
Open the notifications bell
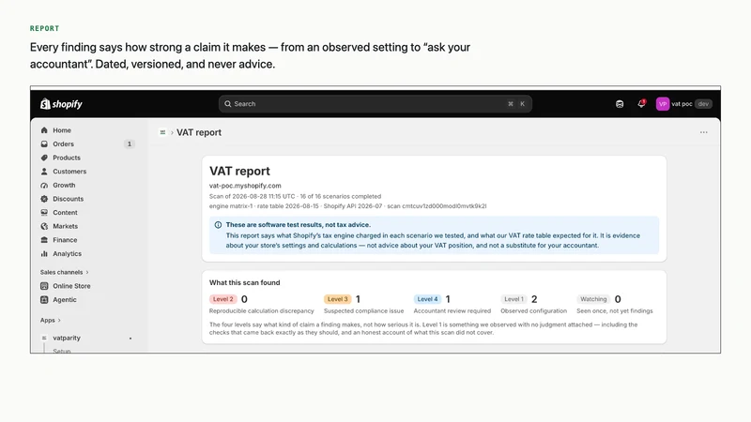pyautogui.click(x=641, y=104)
